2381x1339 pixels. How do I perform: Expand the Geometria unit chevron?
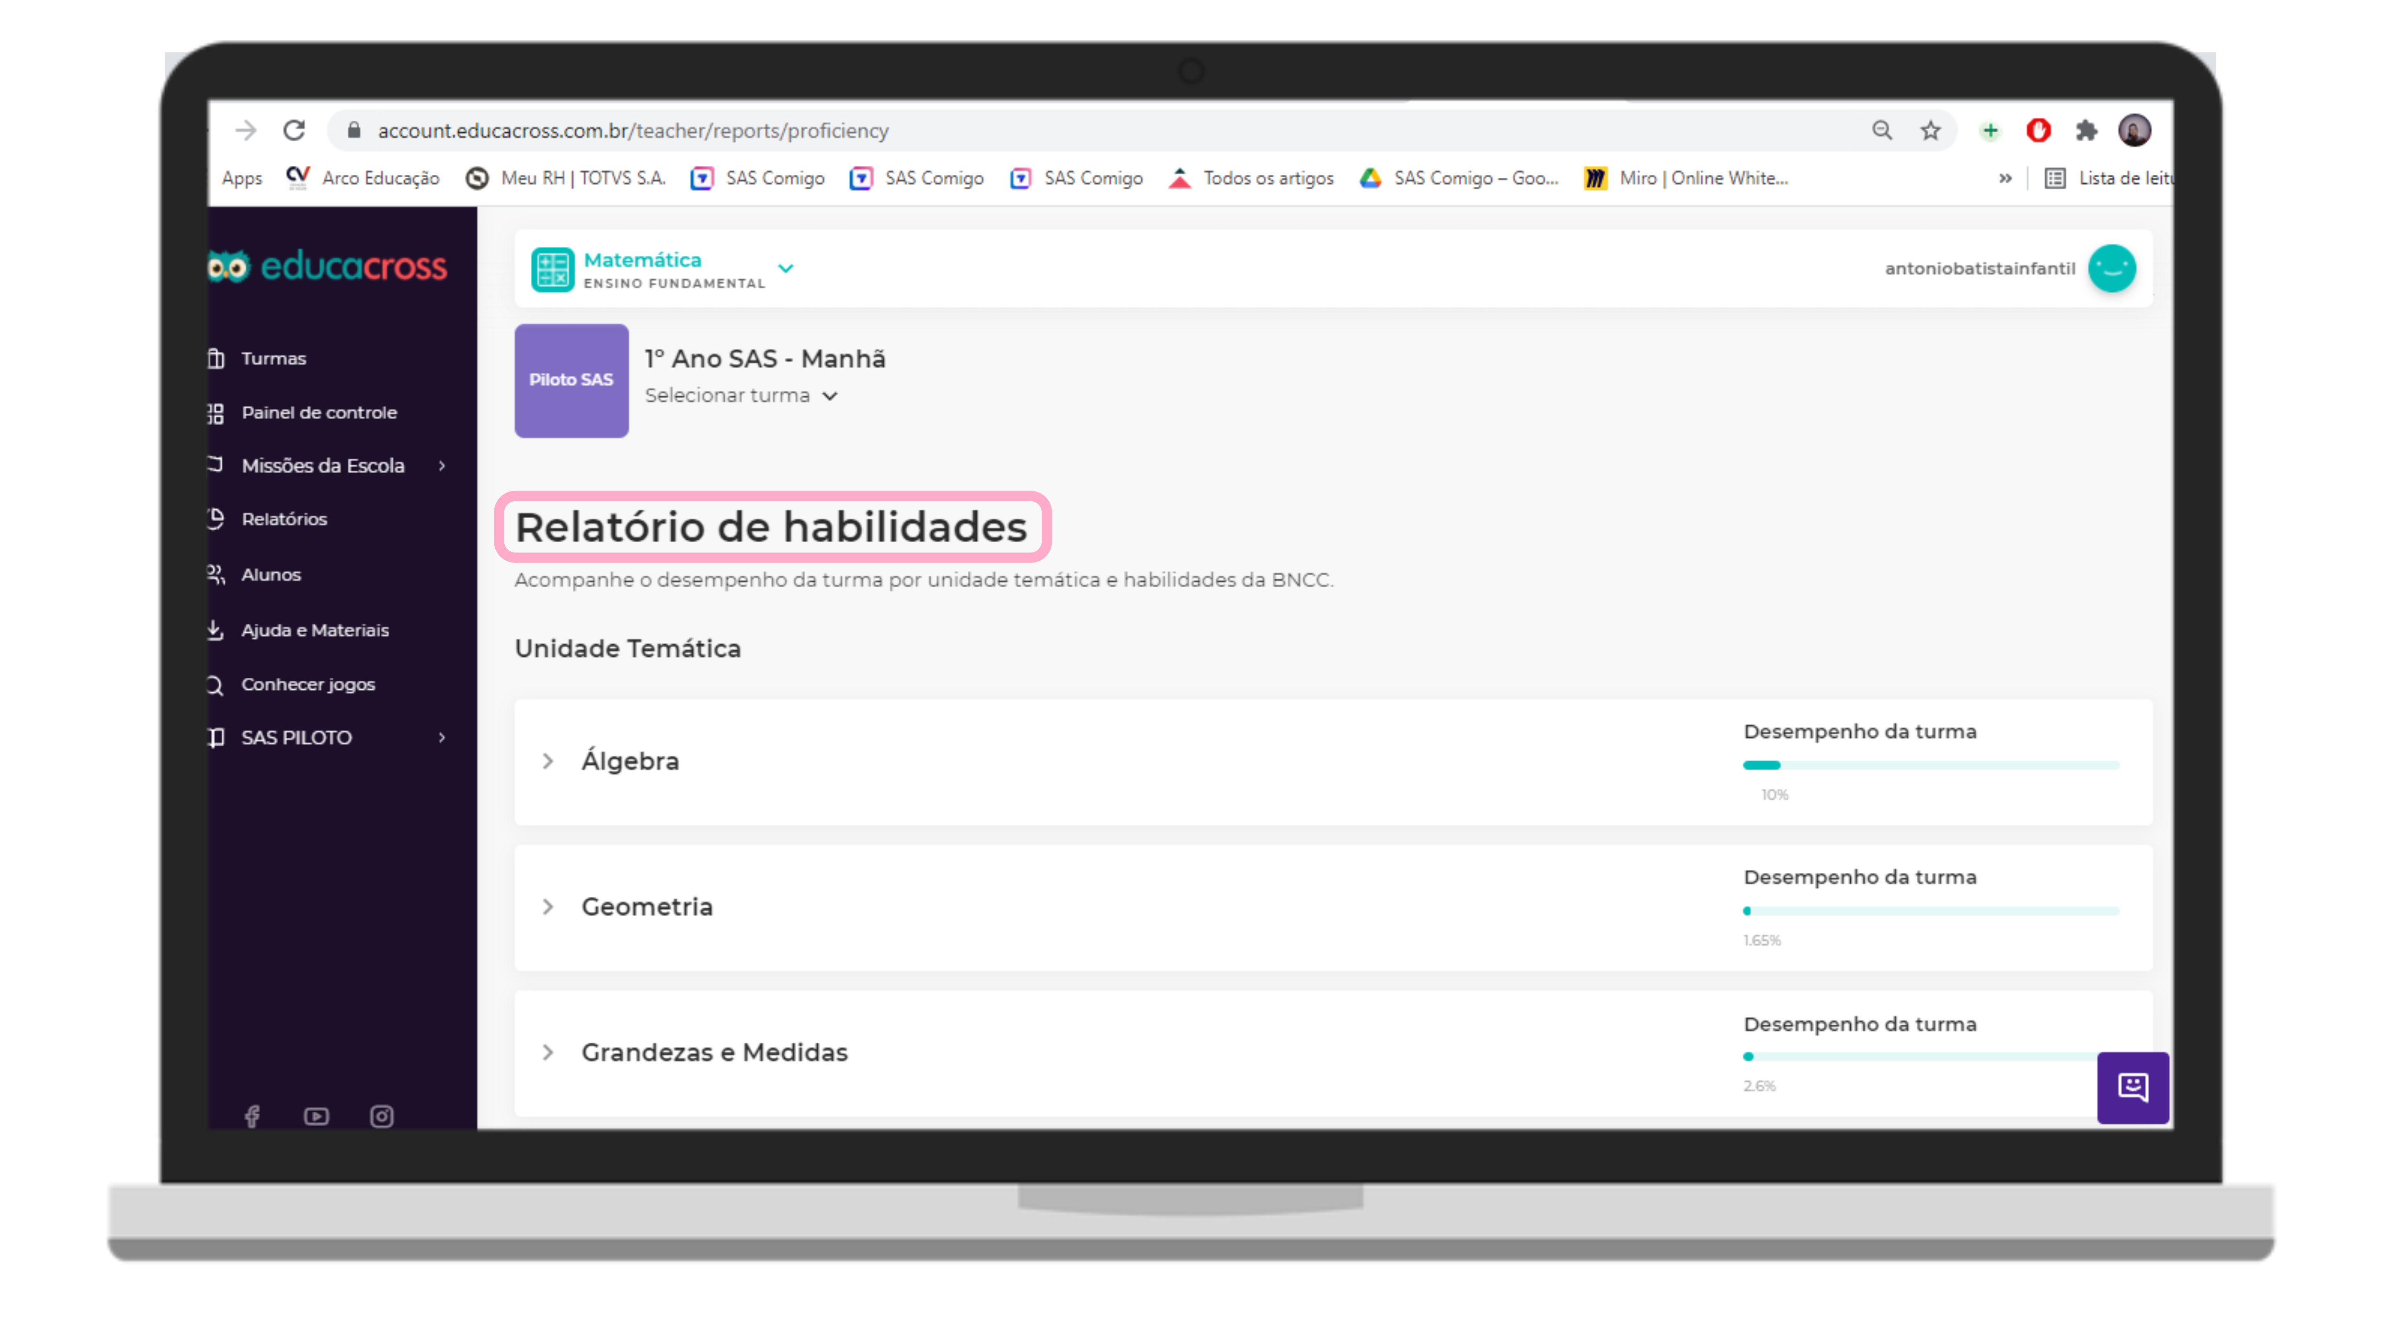(x=548, y=908)
